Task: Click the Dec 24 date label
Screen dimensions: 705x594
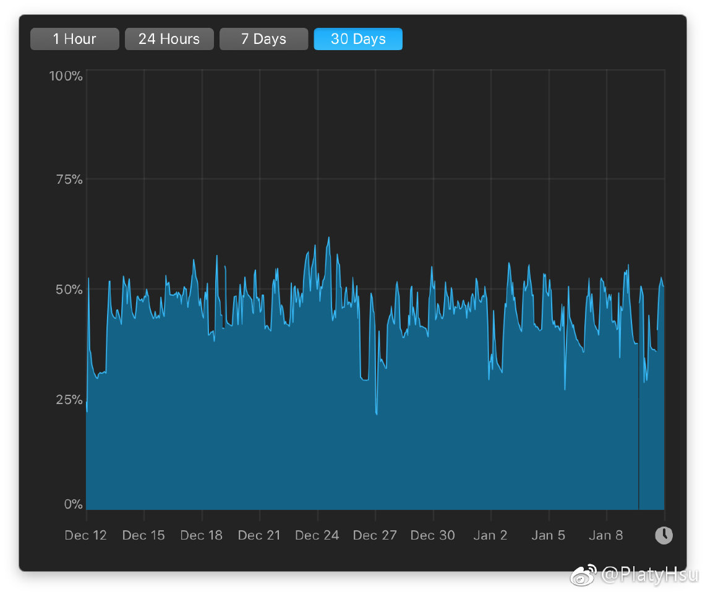Action: (x=317, y=535)
